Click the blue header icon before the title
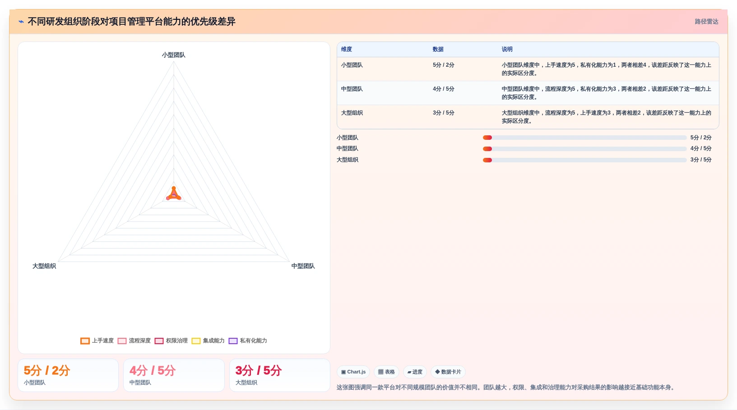 pos(21,22)
